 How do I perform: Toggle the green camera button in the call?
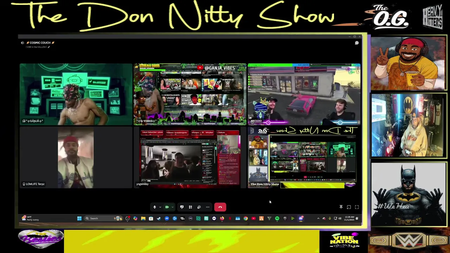point(167,207)
